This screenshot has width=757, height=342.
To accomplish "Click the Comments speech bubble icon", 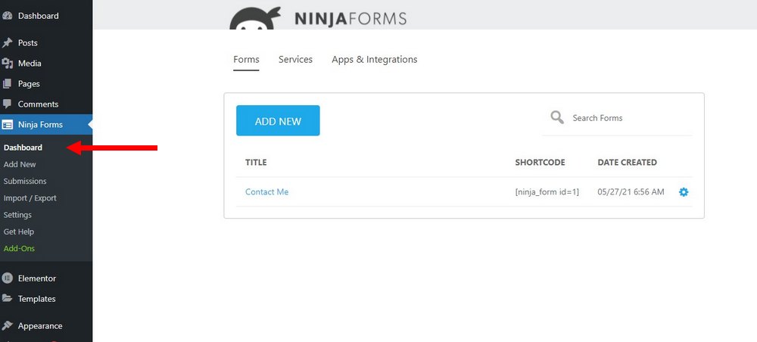I will (7, 104).
